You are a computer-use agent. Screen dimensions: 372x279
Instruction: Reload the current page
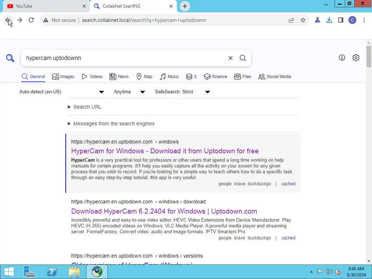point(31,20)
